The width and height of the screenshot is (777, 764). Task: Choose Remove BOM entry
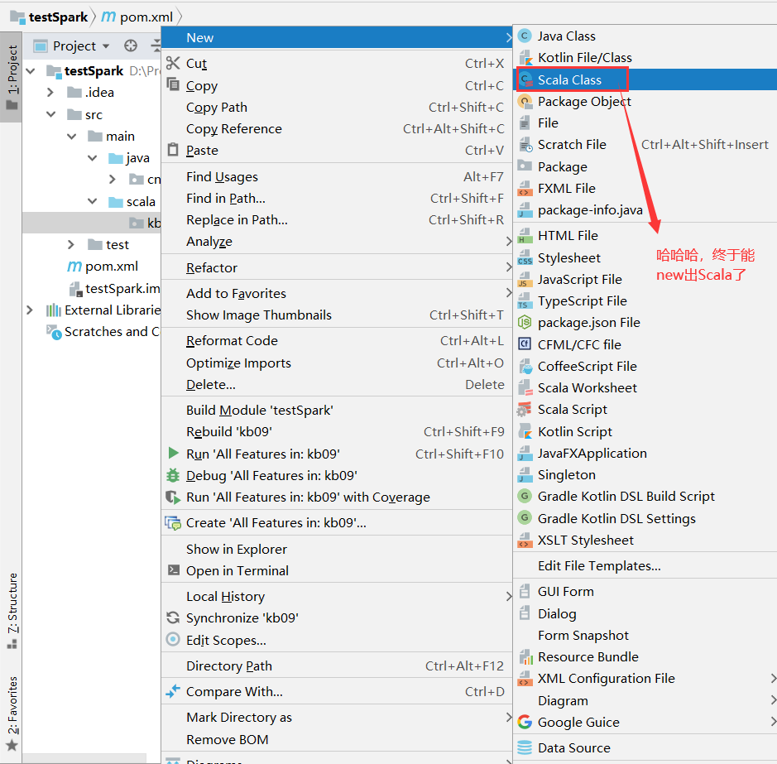tap(337, 740)
